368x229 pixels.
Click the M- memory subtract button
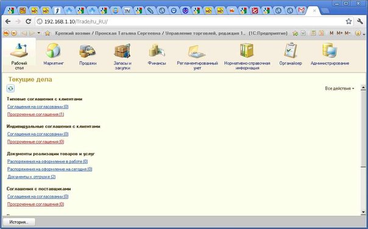(x=347, y=33)
